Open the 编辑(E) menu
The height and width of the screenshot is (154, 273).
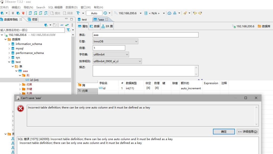16,7
